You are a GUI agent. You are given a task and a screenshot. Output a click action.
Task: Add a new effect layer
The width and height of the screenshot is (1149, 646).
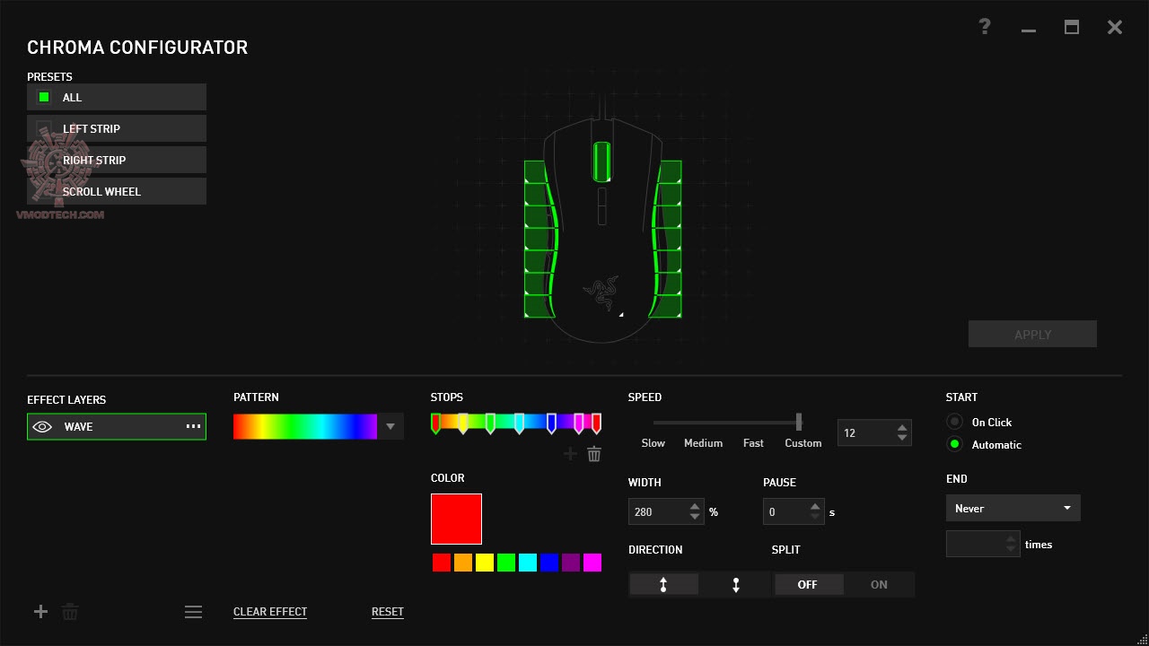coord(40,612)
